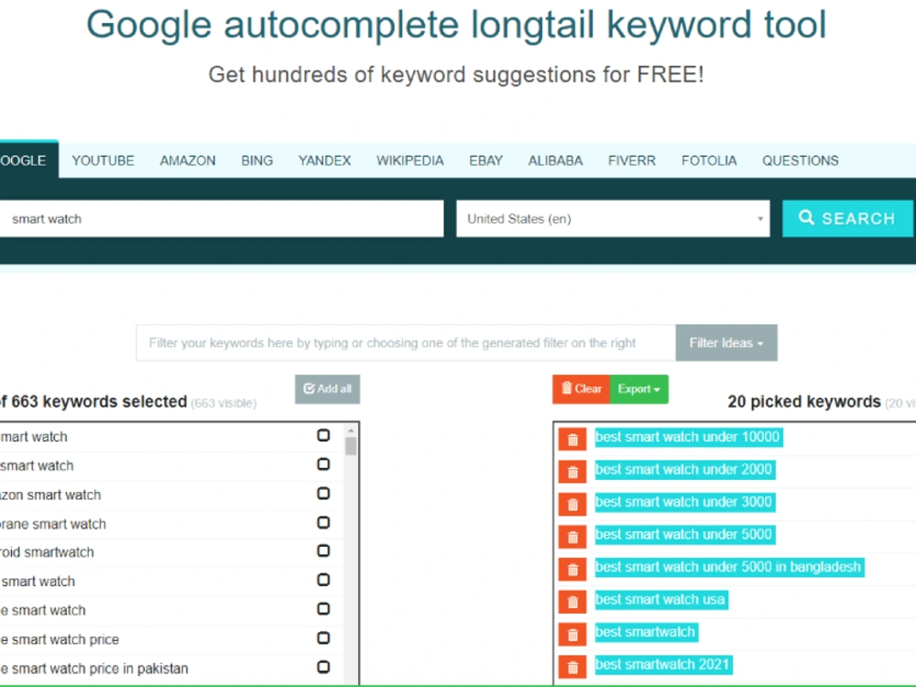Open the Export dropdown menu
Viewport: 916px width, 687px height.
coord(639,389)
